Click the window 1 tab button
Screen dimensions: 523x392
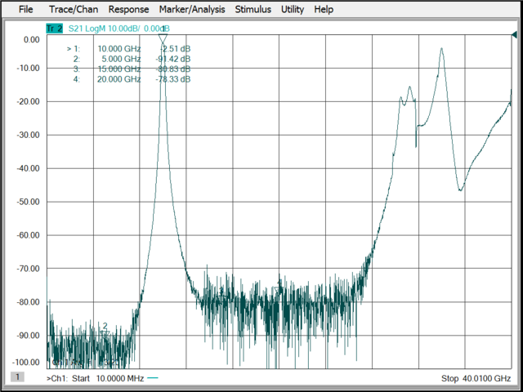click(17, 377)
